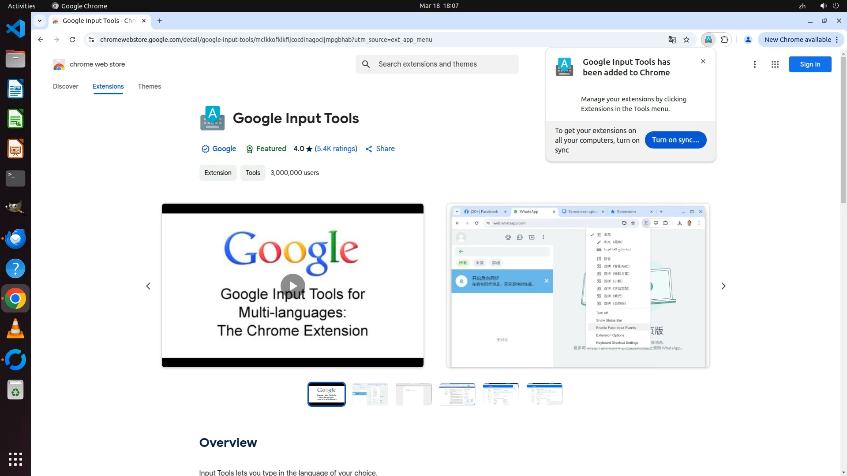View site information icon in address bar
Image resolution: width=847 pixels, height=476 pixels.
point(91,40)
